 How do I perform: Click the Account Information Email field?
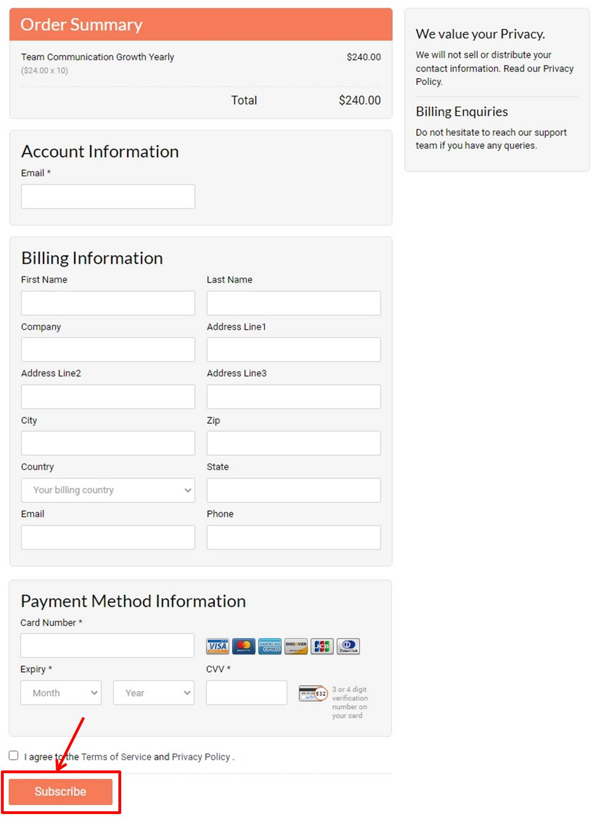point(108,196)
